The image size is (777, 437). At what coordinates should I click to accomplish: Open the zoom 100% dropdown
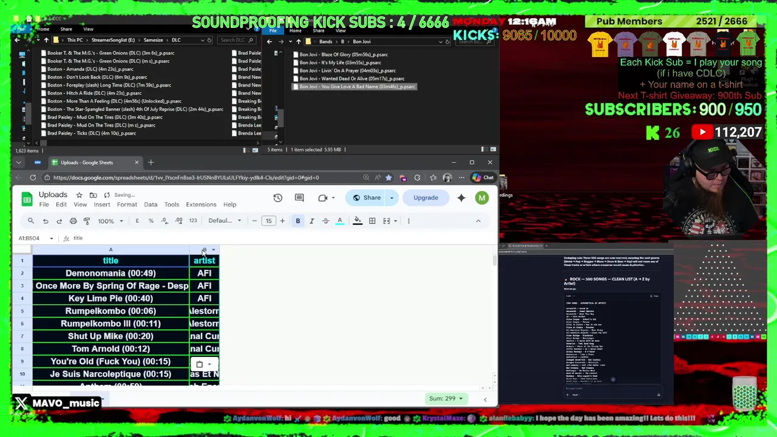coord(110,221)
